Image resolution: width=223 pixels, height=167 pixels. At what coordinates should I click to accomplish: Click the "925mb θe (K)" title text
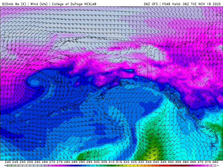tap(14, 4)
